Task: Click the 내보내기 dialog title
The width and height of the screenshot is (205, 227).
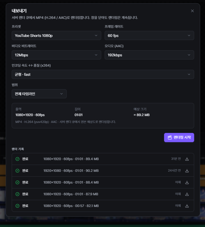Action: pos(19,11)
